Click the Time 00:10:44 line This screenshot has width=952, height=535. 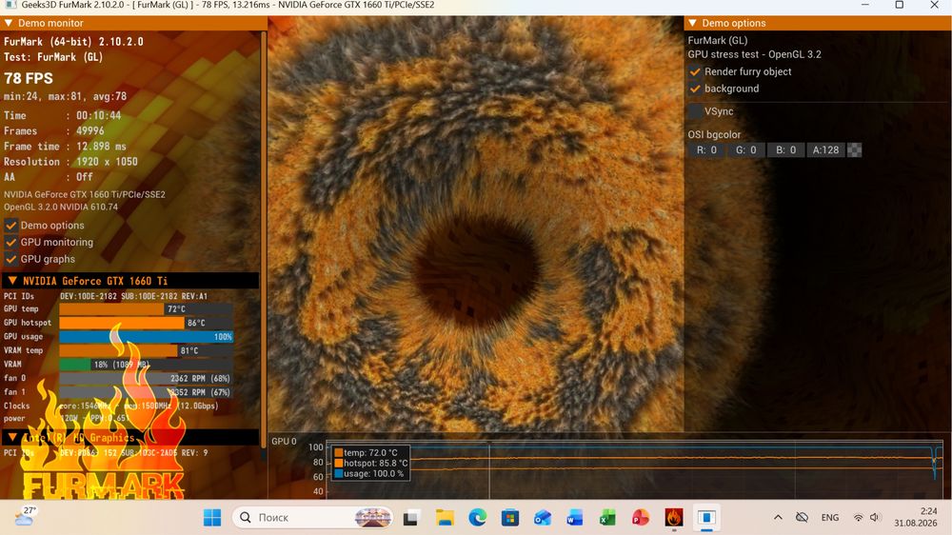pyautogui.click(x=63, y=115)
